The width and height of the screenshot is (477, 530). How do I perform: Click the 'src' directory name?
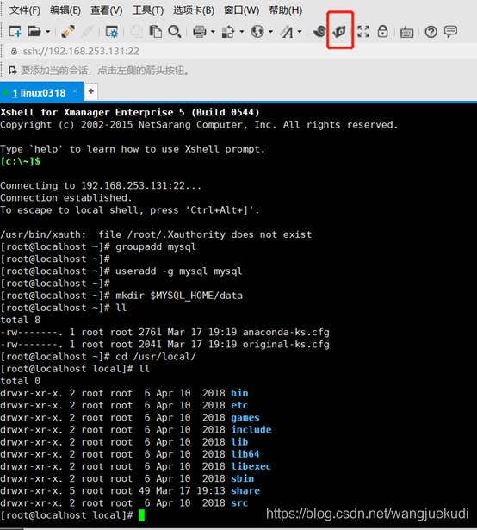click(239, 503)
